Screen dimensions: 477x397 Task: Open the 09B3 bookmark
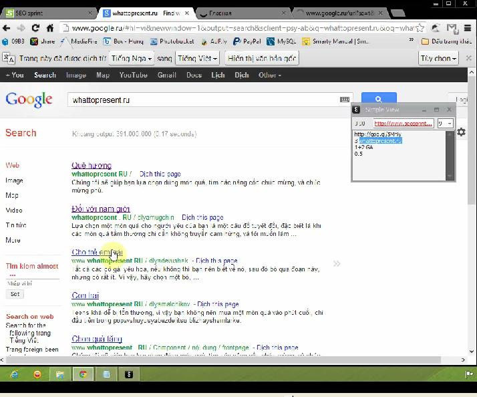coord(13,41)
